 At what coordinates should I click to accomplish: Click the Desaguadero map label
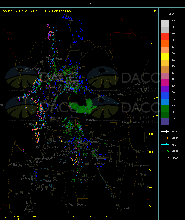117,94
